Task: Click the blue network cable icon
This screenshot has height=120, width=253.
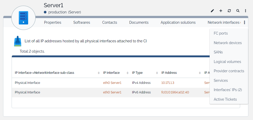Action: coord(18,41)
